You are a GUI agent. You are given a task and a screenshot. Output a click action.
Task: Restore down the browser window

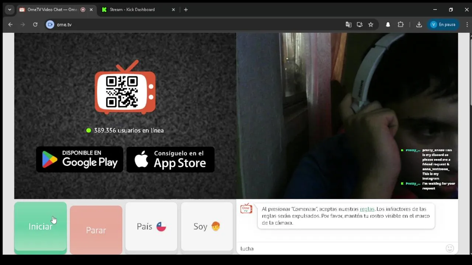(x=451, y=10)
